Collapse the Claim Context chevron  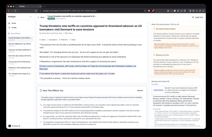(199, 90)
